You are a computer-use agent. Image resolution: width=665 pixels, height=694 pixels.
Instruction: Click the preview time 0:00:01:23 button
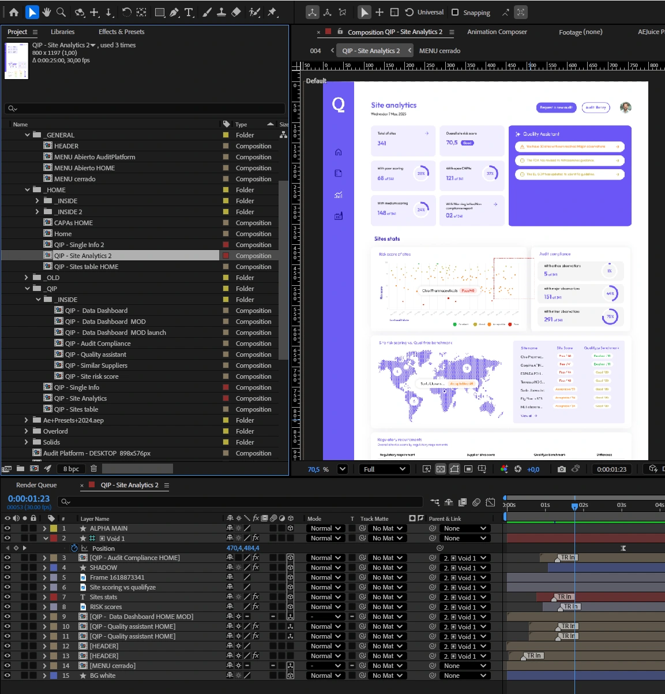612,469
